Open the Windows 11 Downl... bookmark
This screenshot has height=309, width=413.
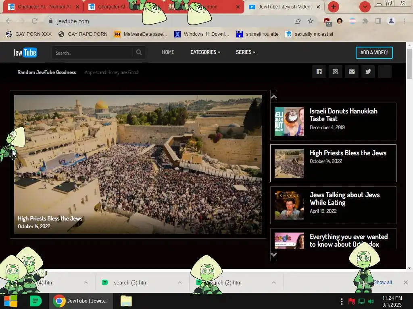point(202,34)
